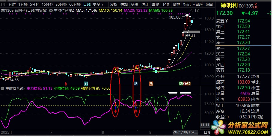Click the 卖三 price 172.41

(243, 32)
